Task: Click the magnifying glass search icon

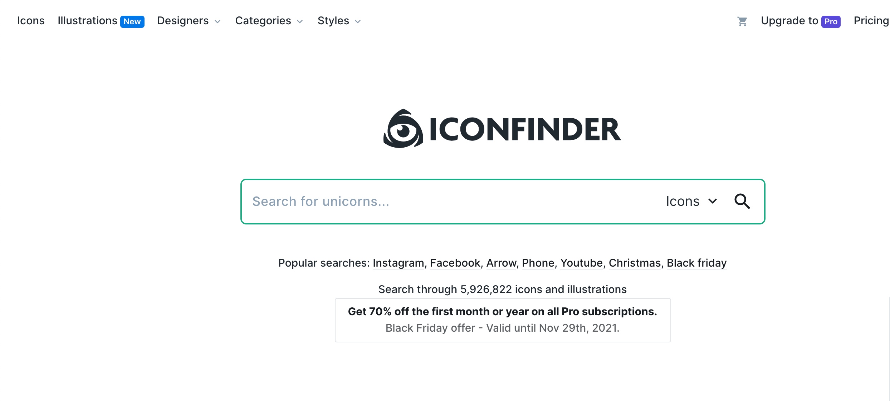Action: click(x=742, y=201)
